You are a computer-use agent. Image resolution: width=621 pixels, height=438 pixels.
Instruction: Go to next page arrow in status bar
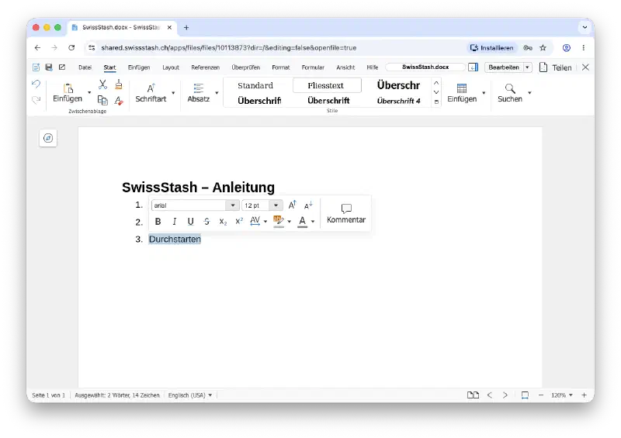click(x=505, y=395)
